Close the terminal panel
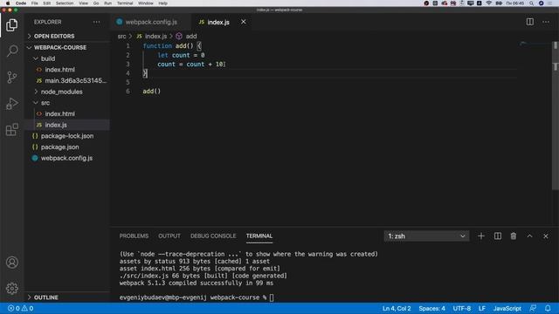 [x=546, y=236]
